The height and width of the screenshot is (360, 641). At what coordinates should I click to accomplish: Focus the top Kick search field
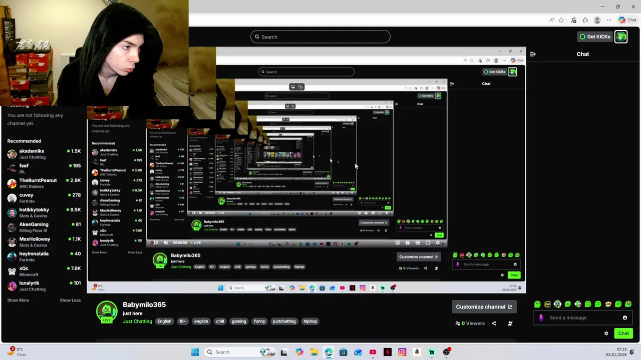pos(320,36)
